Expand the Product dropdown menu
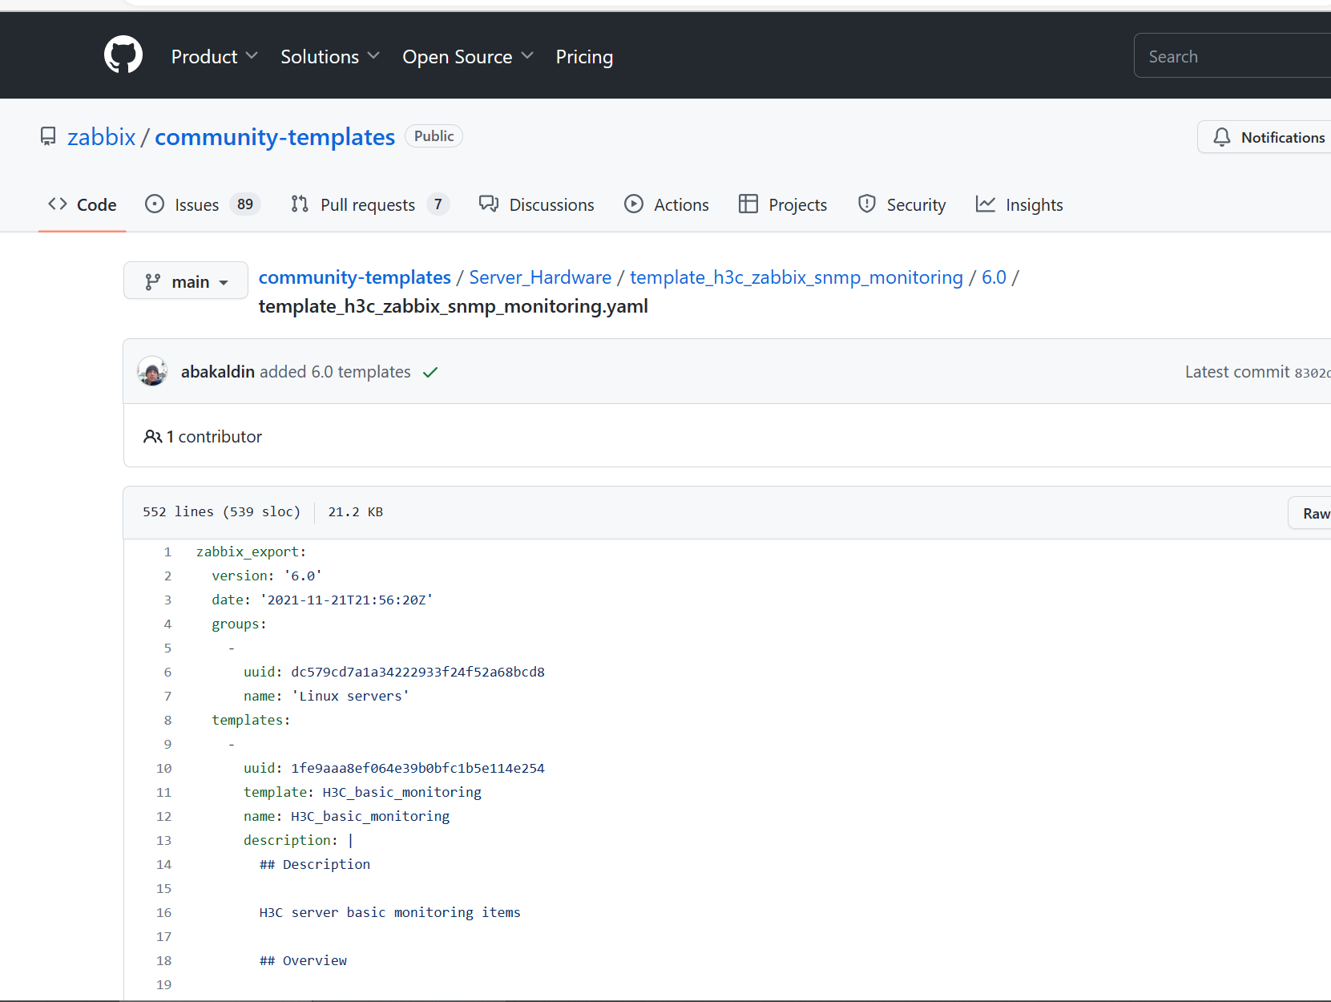Viewport: 1331px width, 1002px height. pyautogui.click(x=214, y=57)
